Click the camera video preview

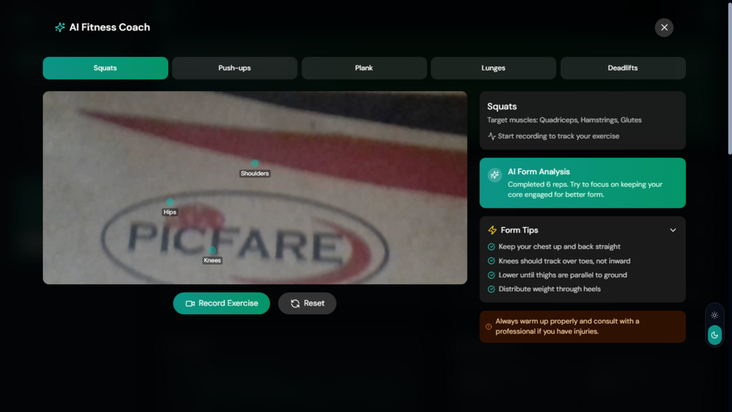point(255,188)
